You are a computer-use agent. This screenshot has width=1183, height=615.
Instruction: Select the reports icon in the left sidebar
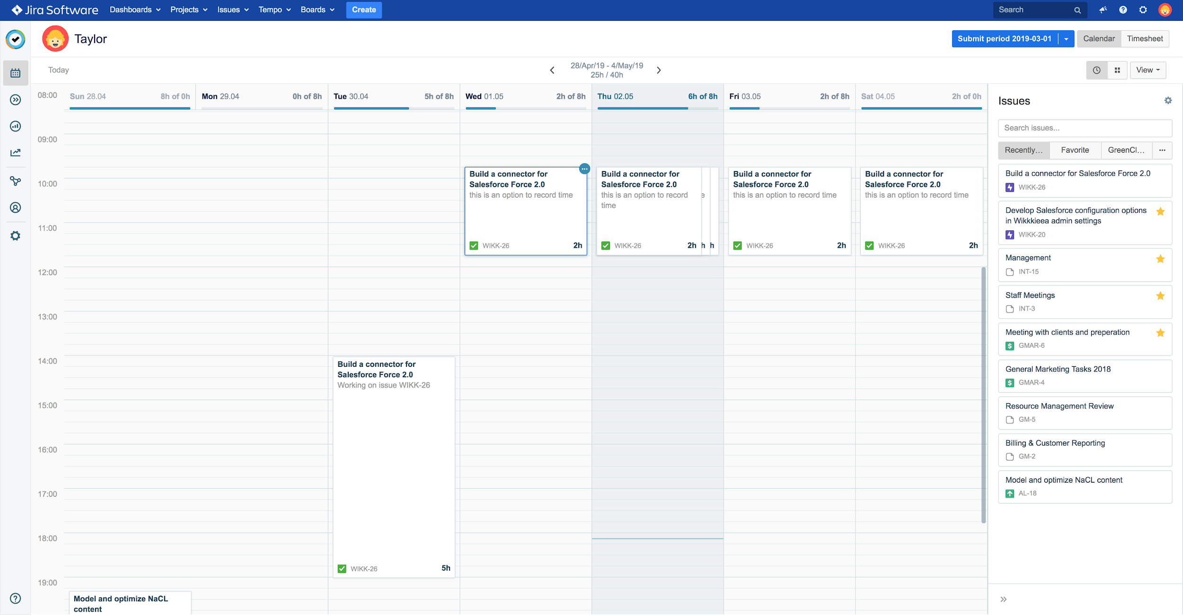tap(15, 126)
